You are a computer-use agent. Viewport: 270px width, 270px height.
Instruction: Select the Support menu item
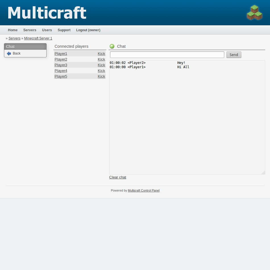coord(64,30)
